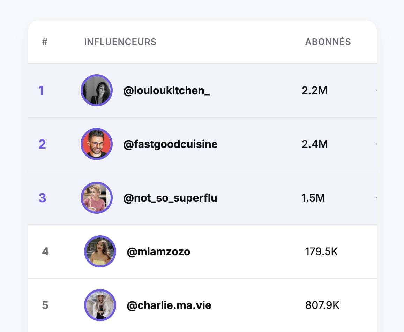Click the rank number 1
The height and width of the screenshot is (332, 404).
(x=41, y=91)
